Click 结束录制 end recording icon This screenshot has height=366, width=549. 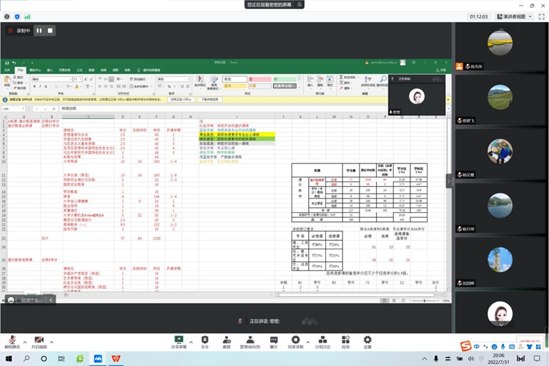point(296,340)
